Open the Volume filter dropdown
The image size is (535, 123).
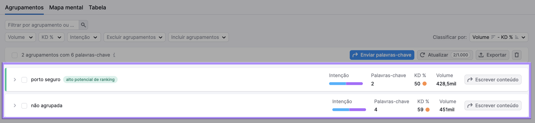[20, 37]
